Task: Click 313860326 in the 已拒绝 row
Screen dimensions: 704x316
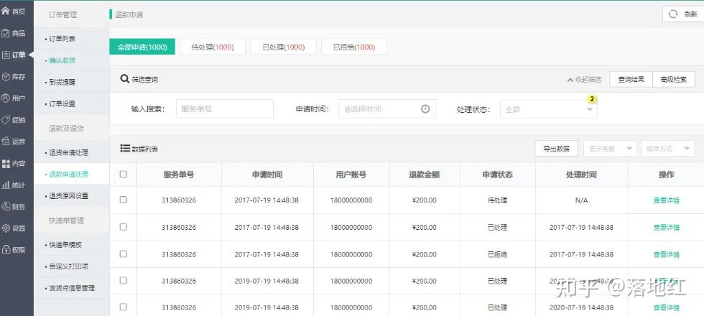Action: click(x=179, y=254)
